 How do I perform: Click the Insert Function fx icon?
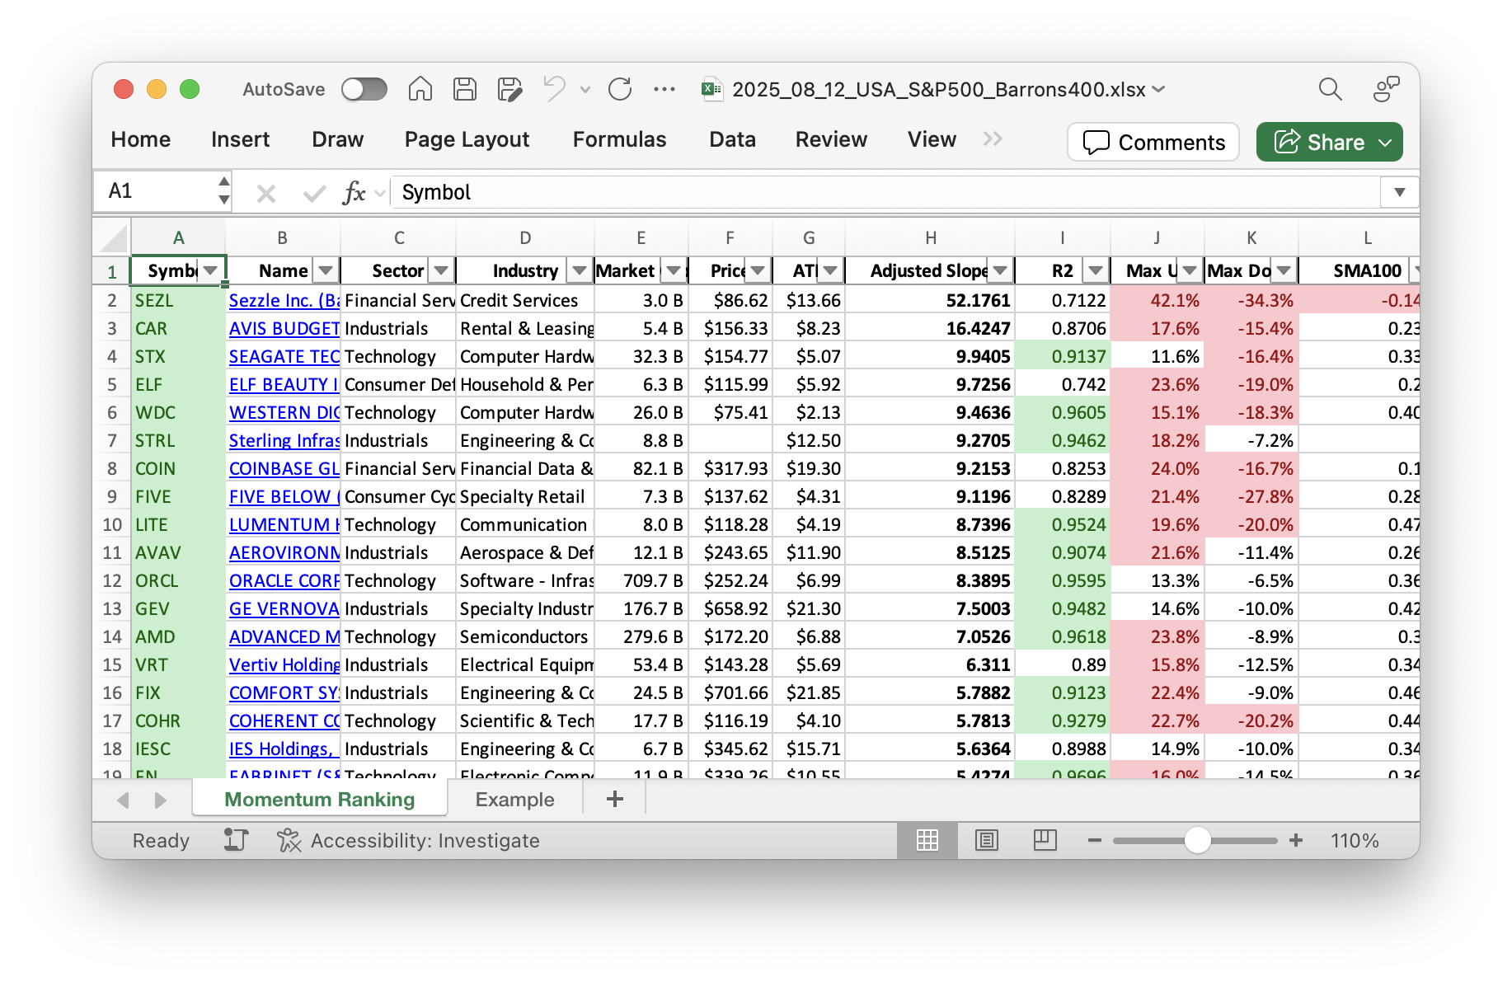tap(354, 193)
